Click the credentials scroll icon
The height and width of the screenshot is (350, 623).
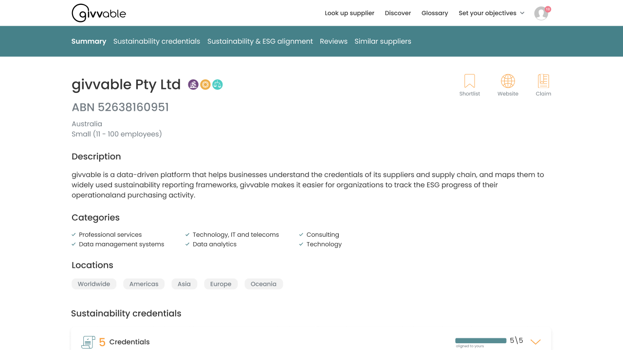[88, 342]
